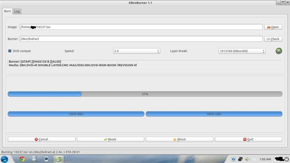This screenshot has height=163, width=290.
Task: Switch to the Log tab
Action: [17, 11]
